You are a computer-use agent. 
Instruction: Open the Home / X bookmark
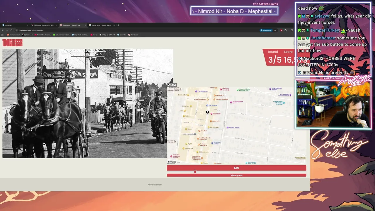click(x=27, y=35)
